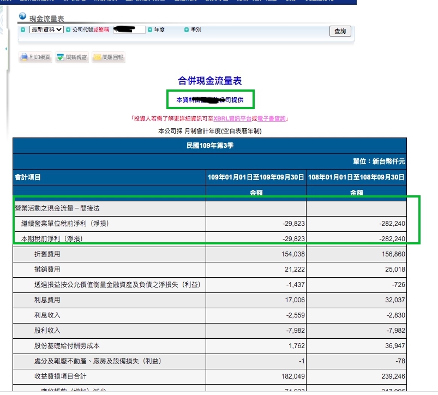Click the 36,947 value cell
Image resolution: width=438 pixels, height=395 pixels.
coord(356,346)
